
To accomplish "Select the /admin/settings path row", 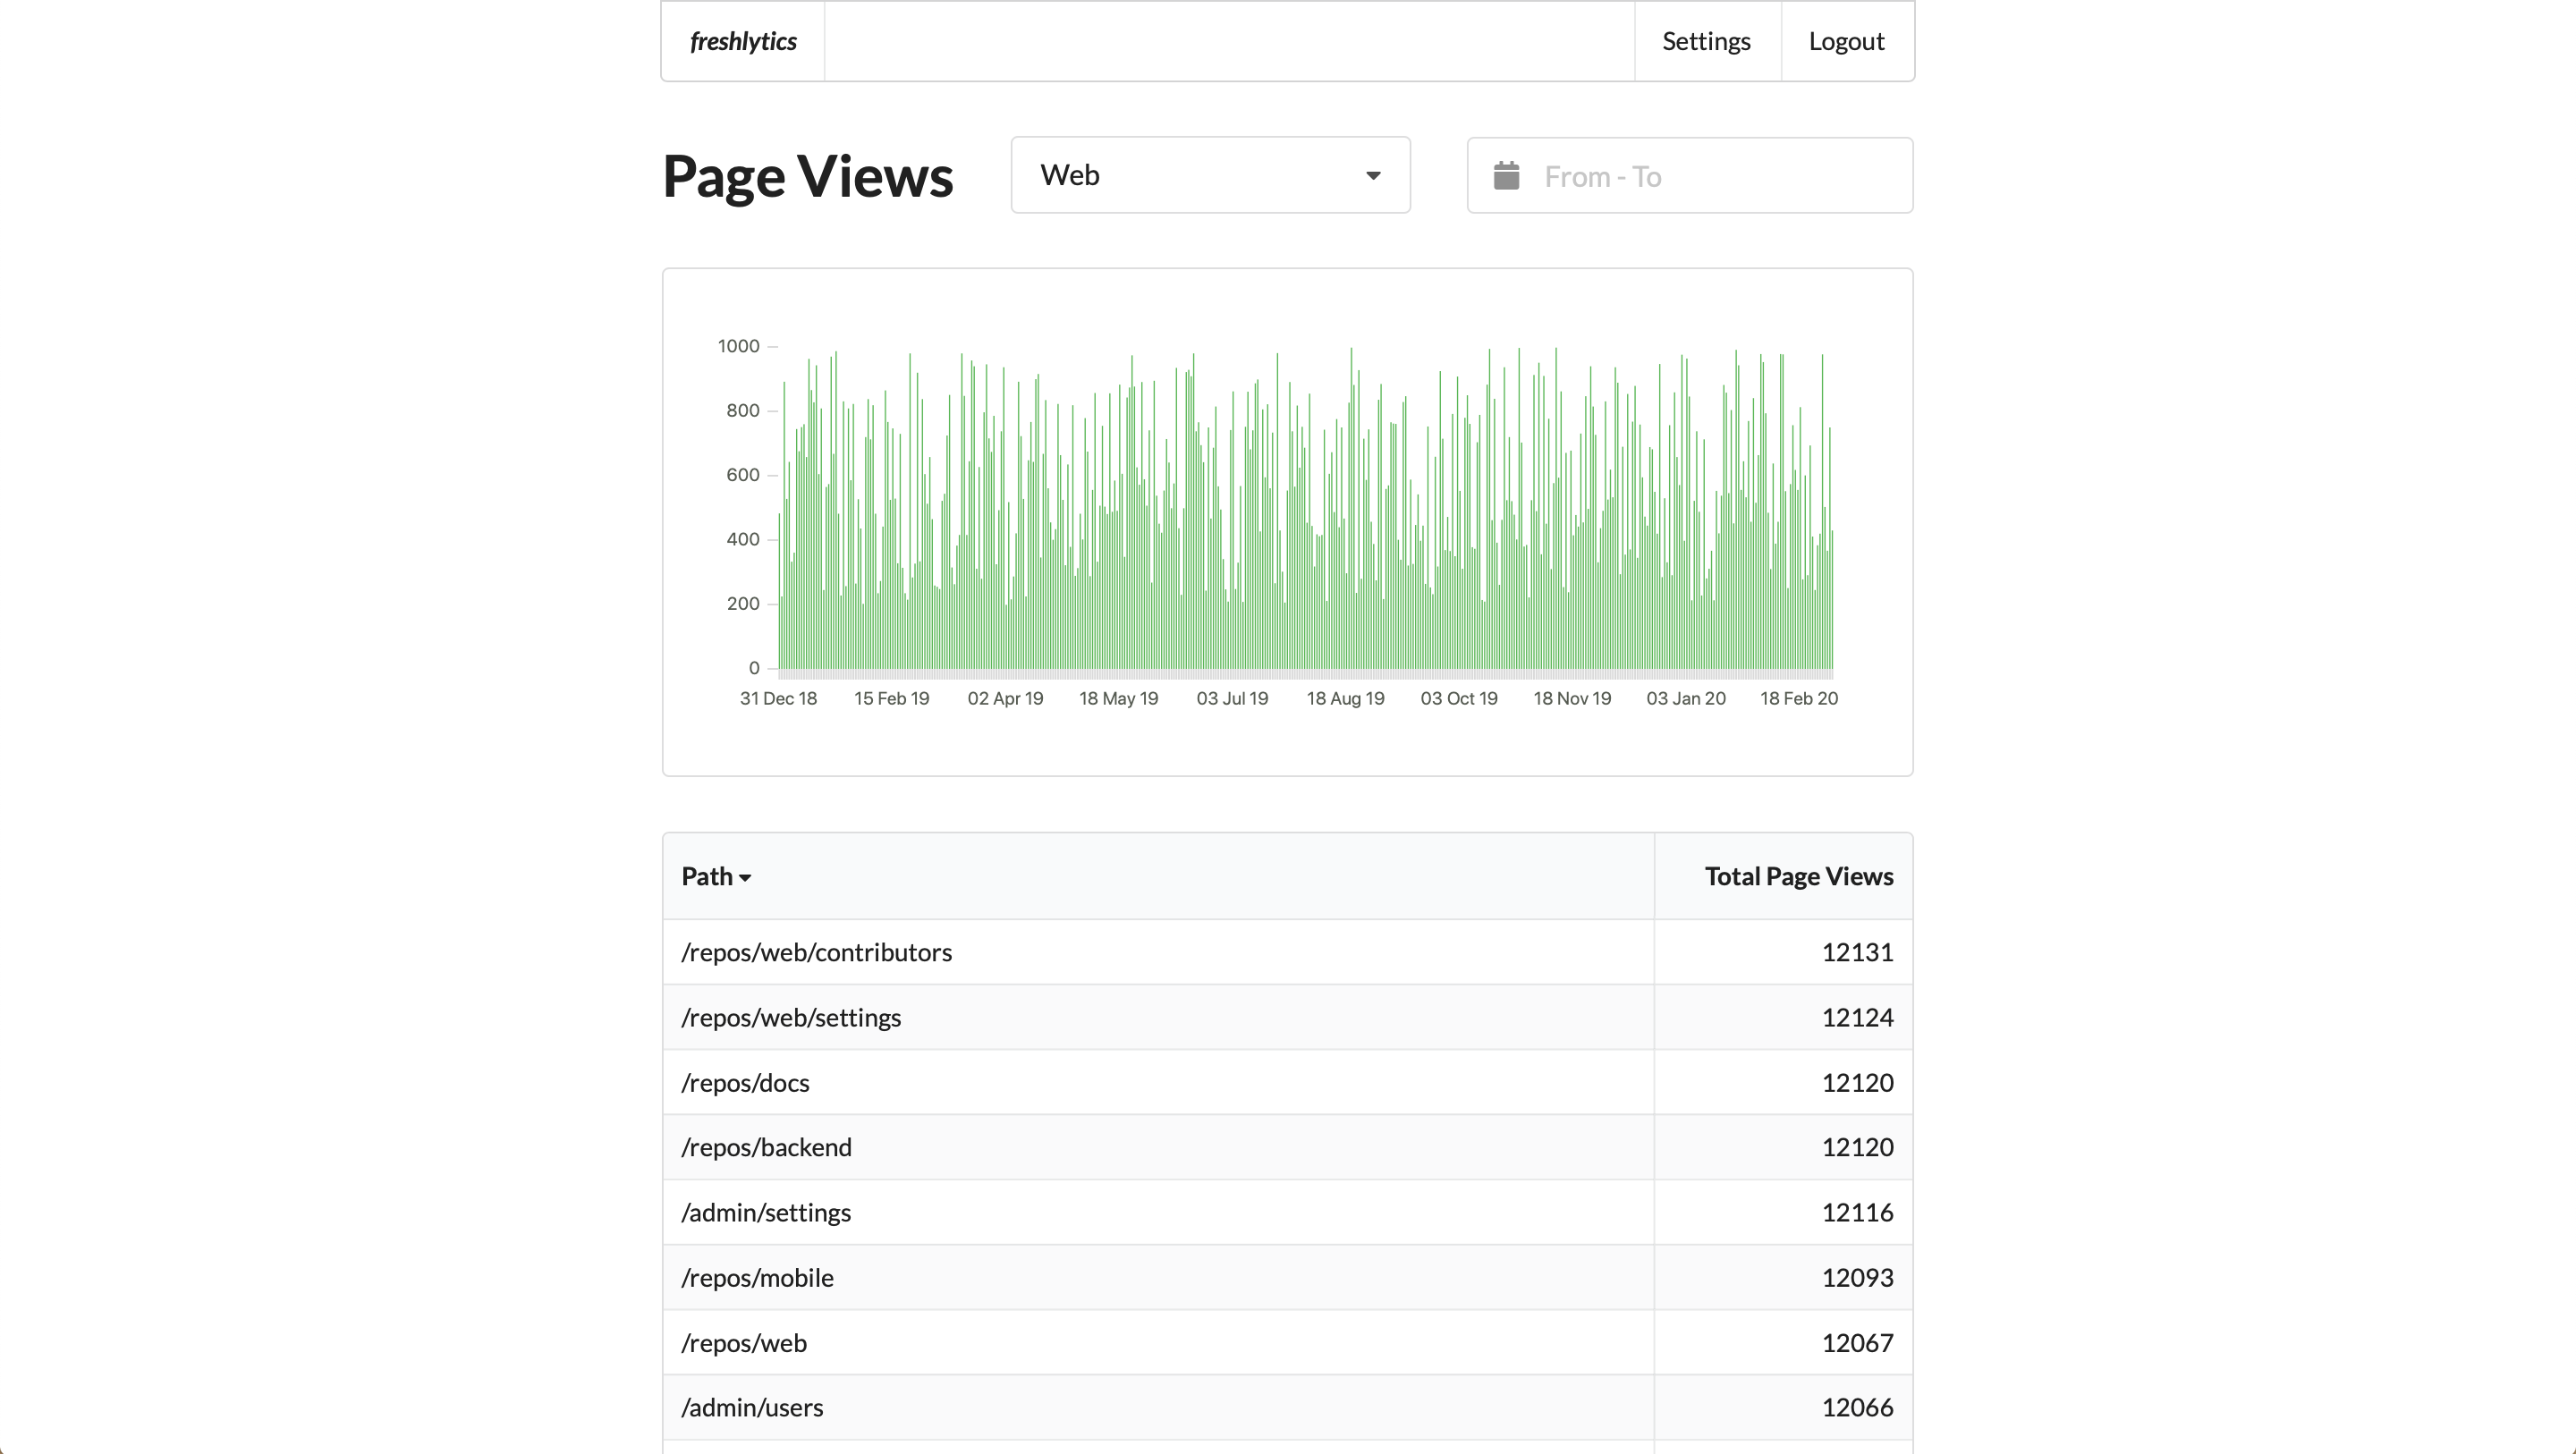I will click(x=766, y=1212).
